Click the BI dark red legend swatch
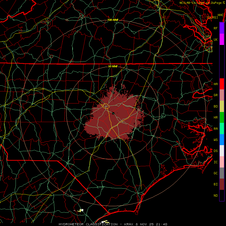Image resolution: width=226 pixels, height=226 pixels. pyautogui.click(x=222, y=184)
